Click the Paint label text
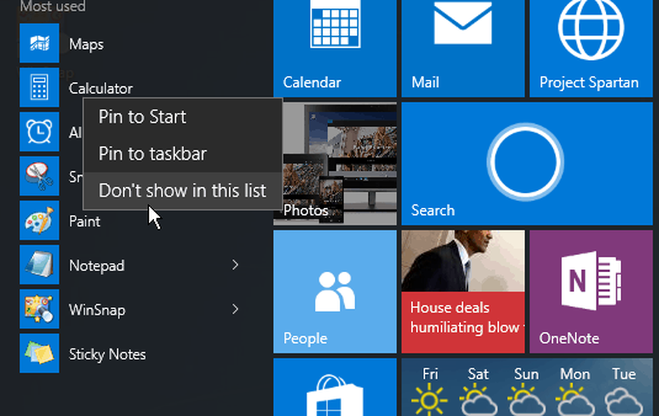 tap(84, 222)
